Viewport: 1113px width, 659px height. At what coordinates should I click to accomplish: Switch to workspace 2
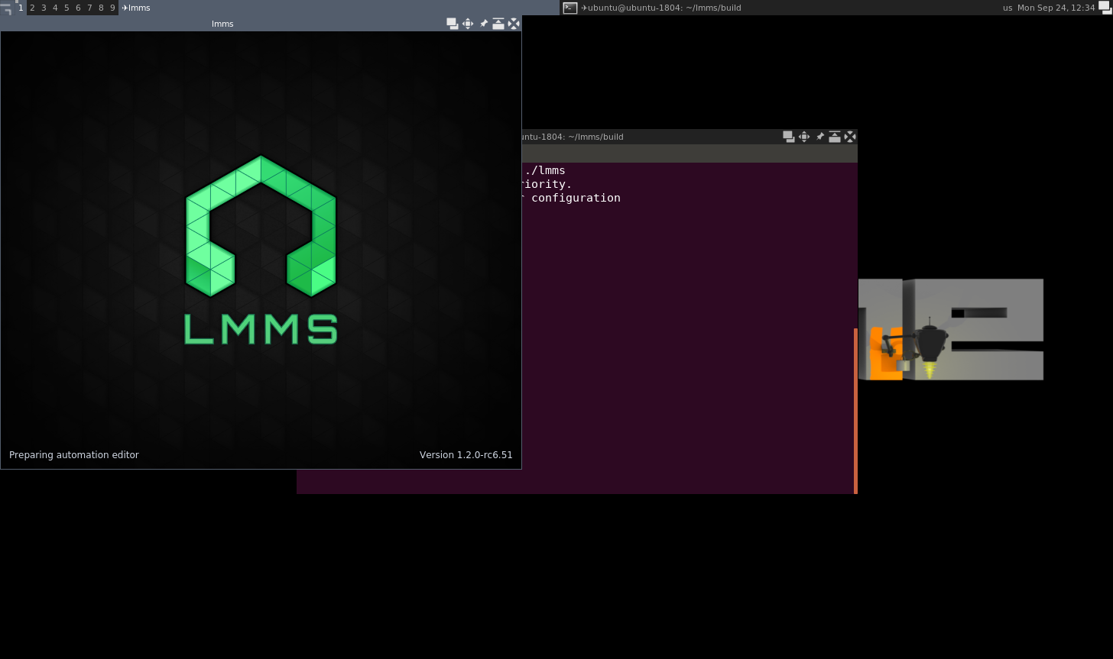point(32,8)
